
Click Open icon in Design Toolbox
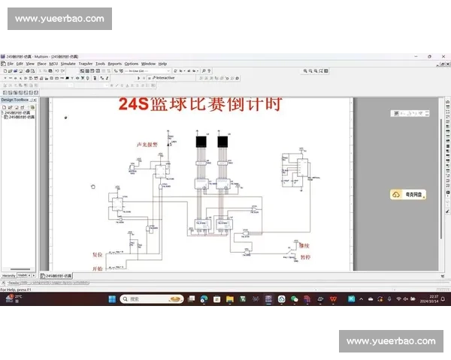click(10, 107)
